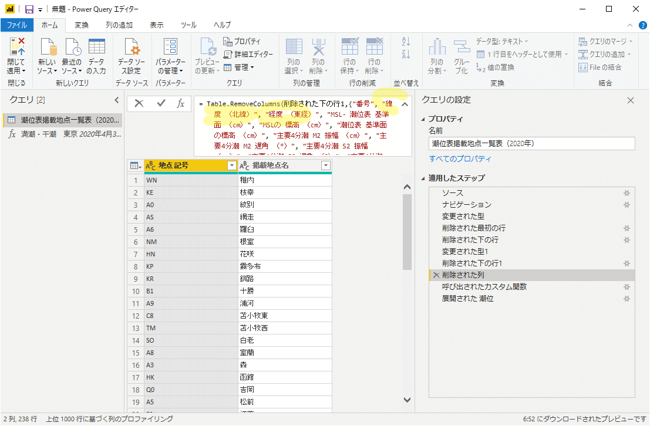
Task: Click Remove Rows (行の削除) icon
Action: (x=375, y=46)
